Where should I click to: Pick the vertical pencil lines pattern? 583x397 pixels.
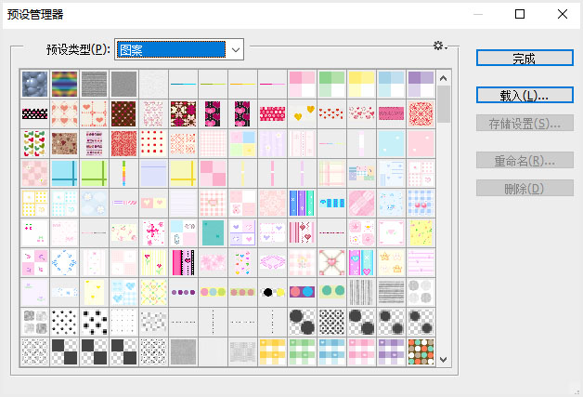point(362,293)
